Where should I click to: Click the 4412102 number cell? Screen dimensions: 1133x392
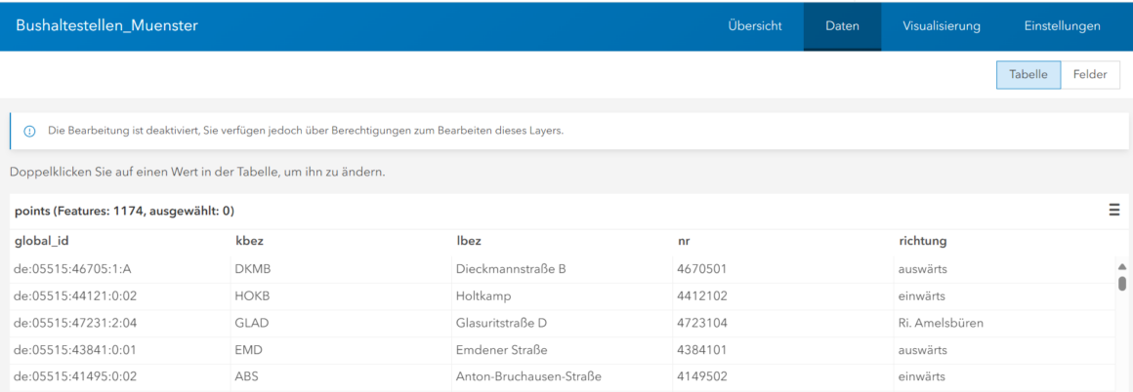783,296
